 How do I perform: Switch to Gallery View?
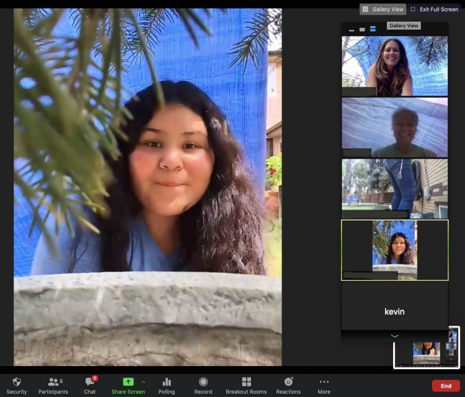pyautogui.click(x=383, y=9)
